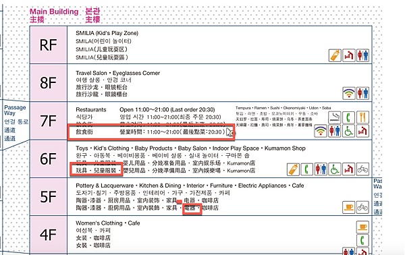The image size is (405, 255).
Task: Click 'Electric Appliances' text on 5F
Action: pyautogui.click(x=262, y=186)
